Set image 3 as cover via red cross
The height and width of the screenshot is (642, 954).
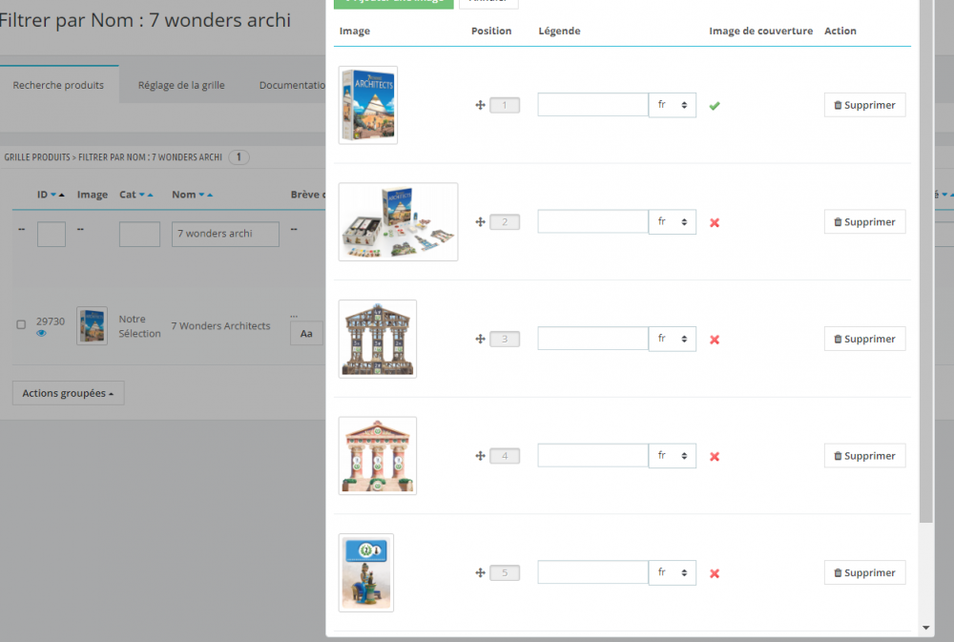715,340
